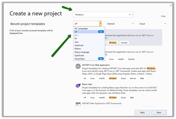The image size is (176, 119).
Task: Go to the previous step with Back
Action: click(142, 113)
